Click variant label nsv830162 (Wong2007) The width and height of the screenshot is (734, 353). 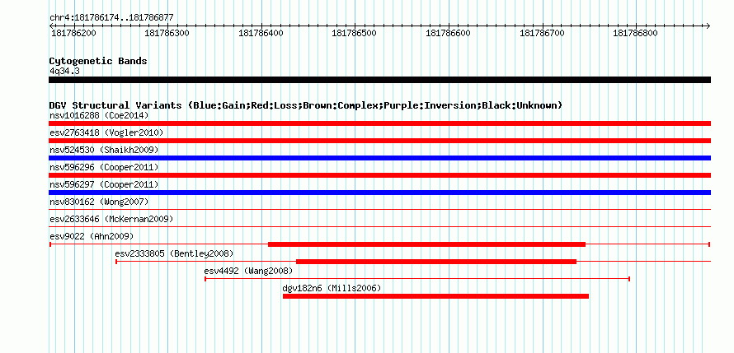(99, 202)
